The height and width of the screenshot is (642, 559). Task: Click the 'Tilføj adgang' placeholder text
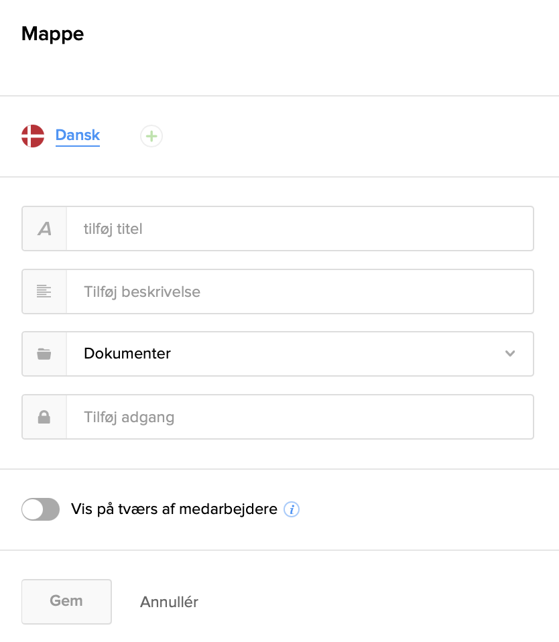coord(129,417)
